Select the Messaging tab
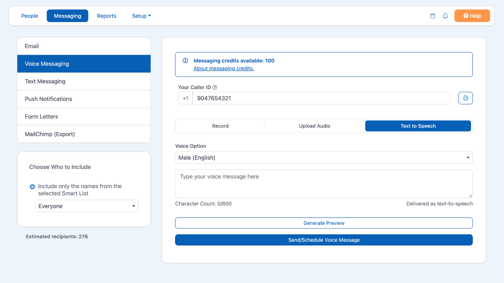Screen dimensions: 504x283 [67, 16]
